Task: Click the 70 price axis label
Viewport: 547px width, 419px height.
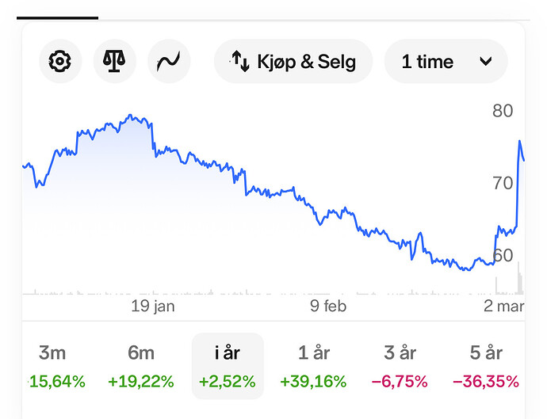Action: coord(503,183)
